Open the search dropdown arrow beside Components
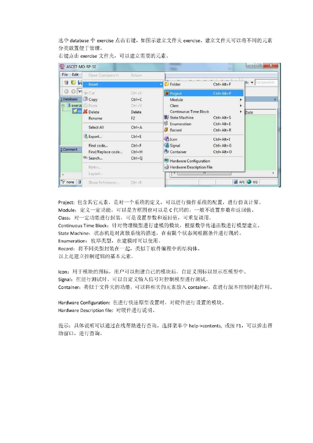313x443 pixels. point(252,83)
